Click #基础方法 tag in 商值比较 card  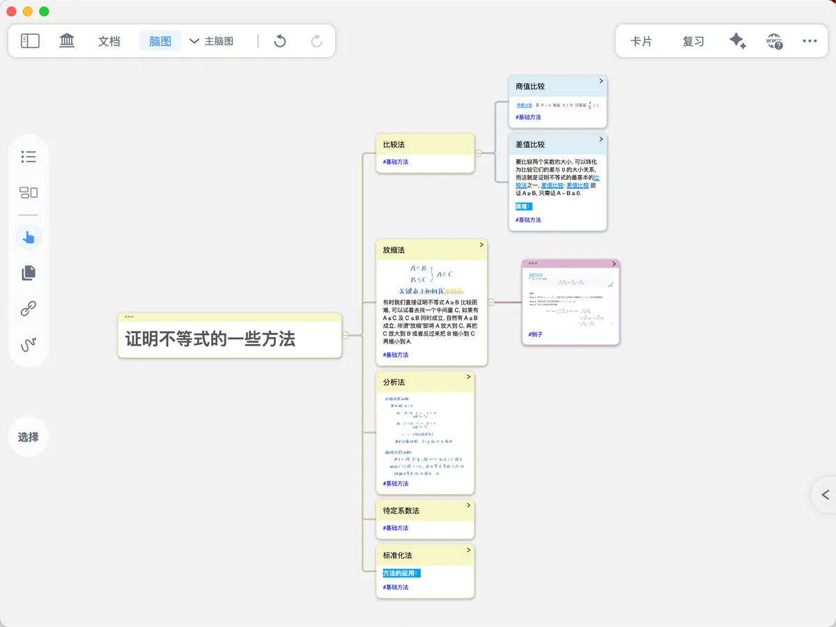click(528, 117)
